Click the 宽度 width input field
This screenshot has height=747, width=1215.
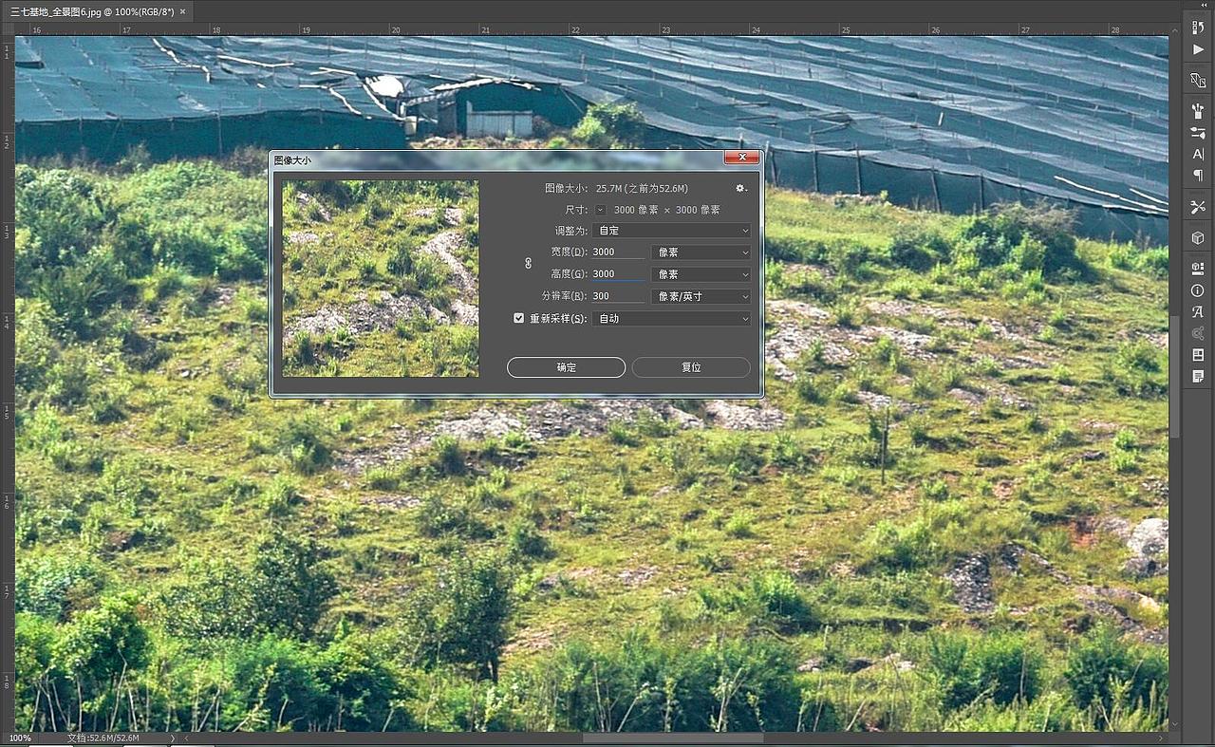[x=618, y=252]
